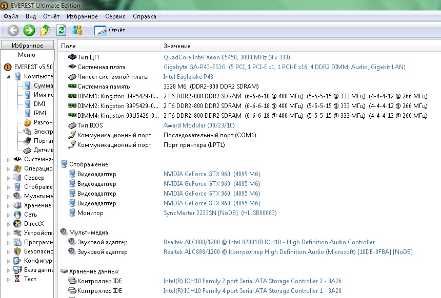
Task: Click the Монитор row icon
Action: tap(72, 212)
